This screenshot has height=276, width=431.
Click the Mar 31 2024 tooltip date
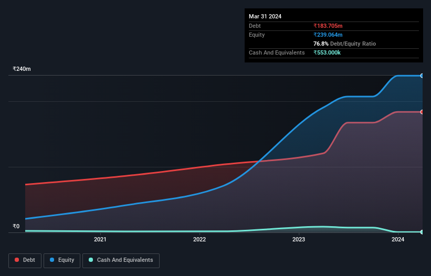[265, 16]
